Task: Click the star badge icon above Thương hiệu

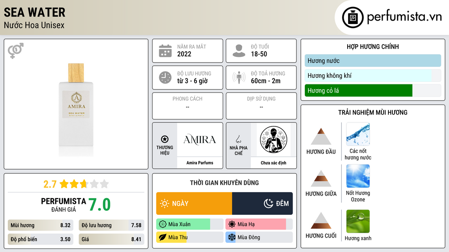Action: coord(165,139)
